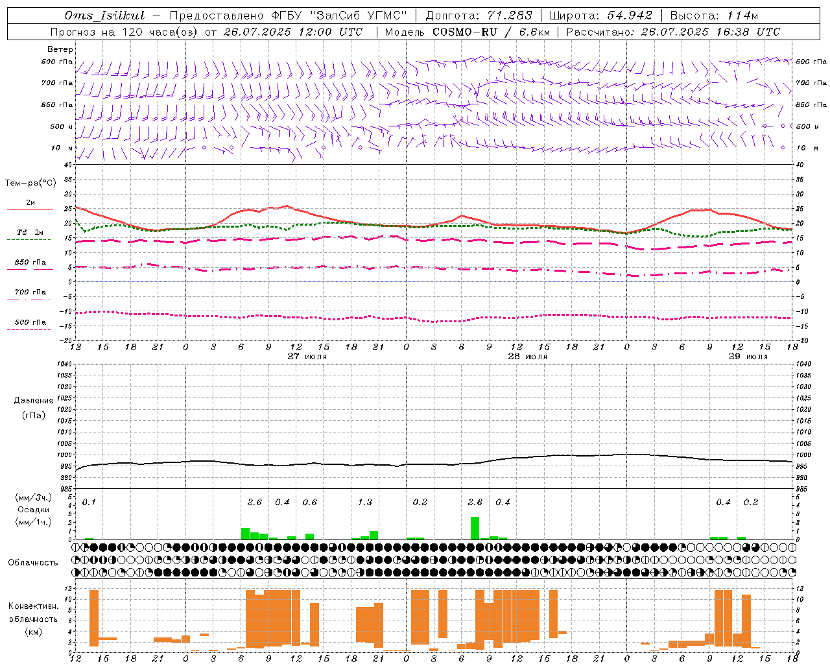Click the '850 гПа' temperature legend entry

pos(30,263)
